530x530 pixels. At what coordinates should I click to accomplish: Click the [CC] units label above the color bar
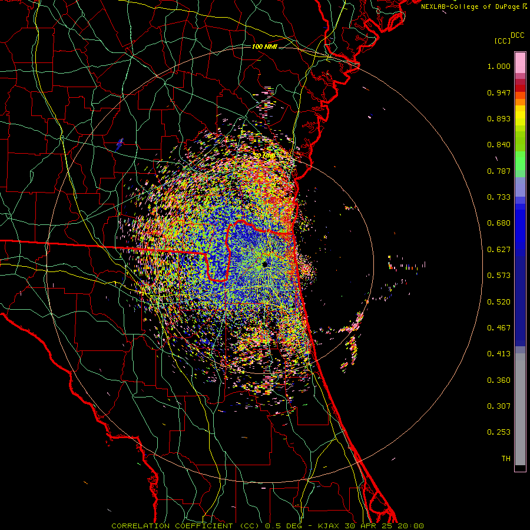click(x=502, y=41)
